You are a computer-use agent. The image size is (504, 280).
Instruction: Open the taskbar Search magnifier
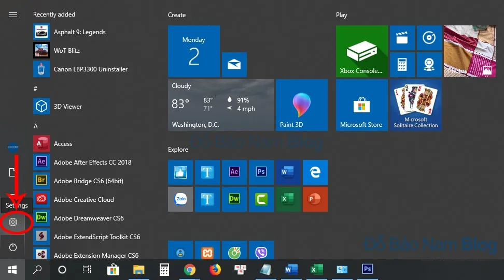point(37,270)
